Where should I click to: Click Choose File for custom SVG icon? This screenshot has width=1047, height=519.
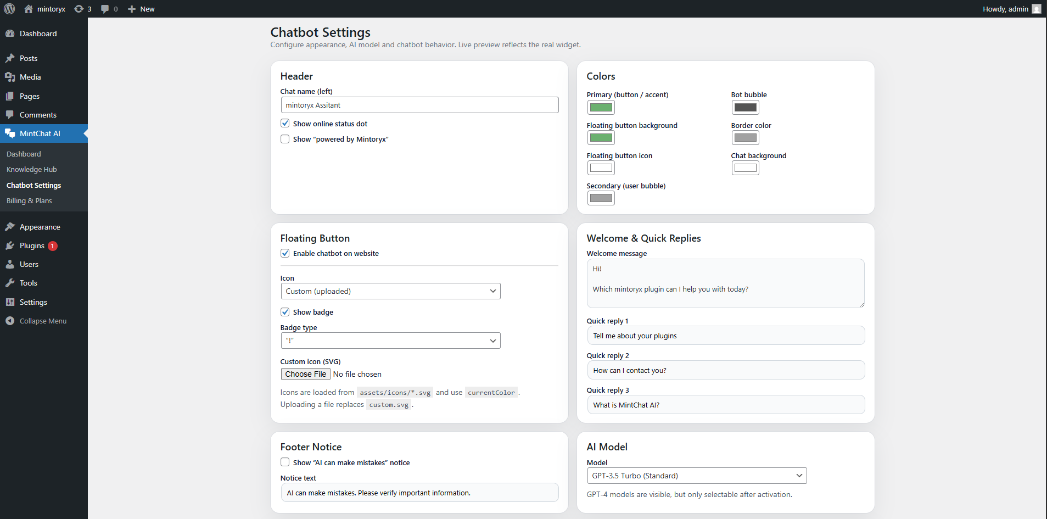305,374
